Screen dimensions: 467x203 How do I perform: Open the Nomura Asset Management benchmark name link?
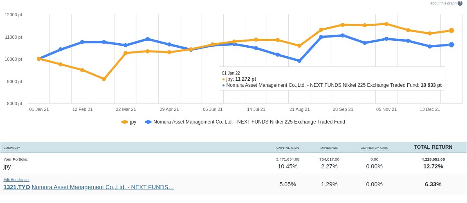[x=103, y=187]
